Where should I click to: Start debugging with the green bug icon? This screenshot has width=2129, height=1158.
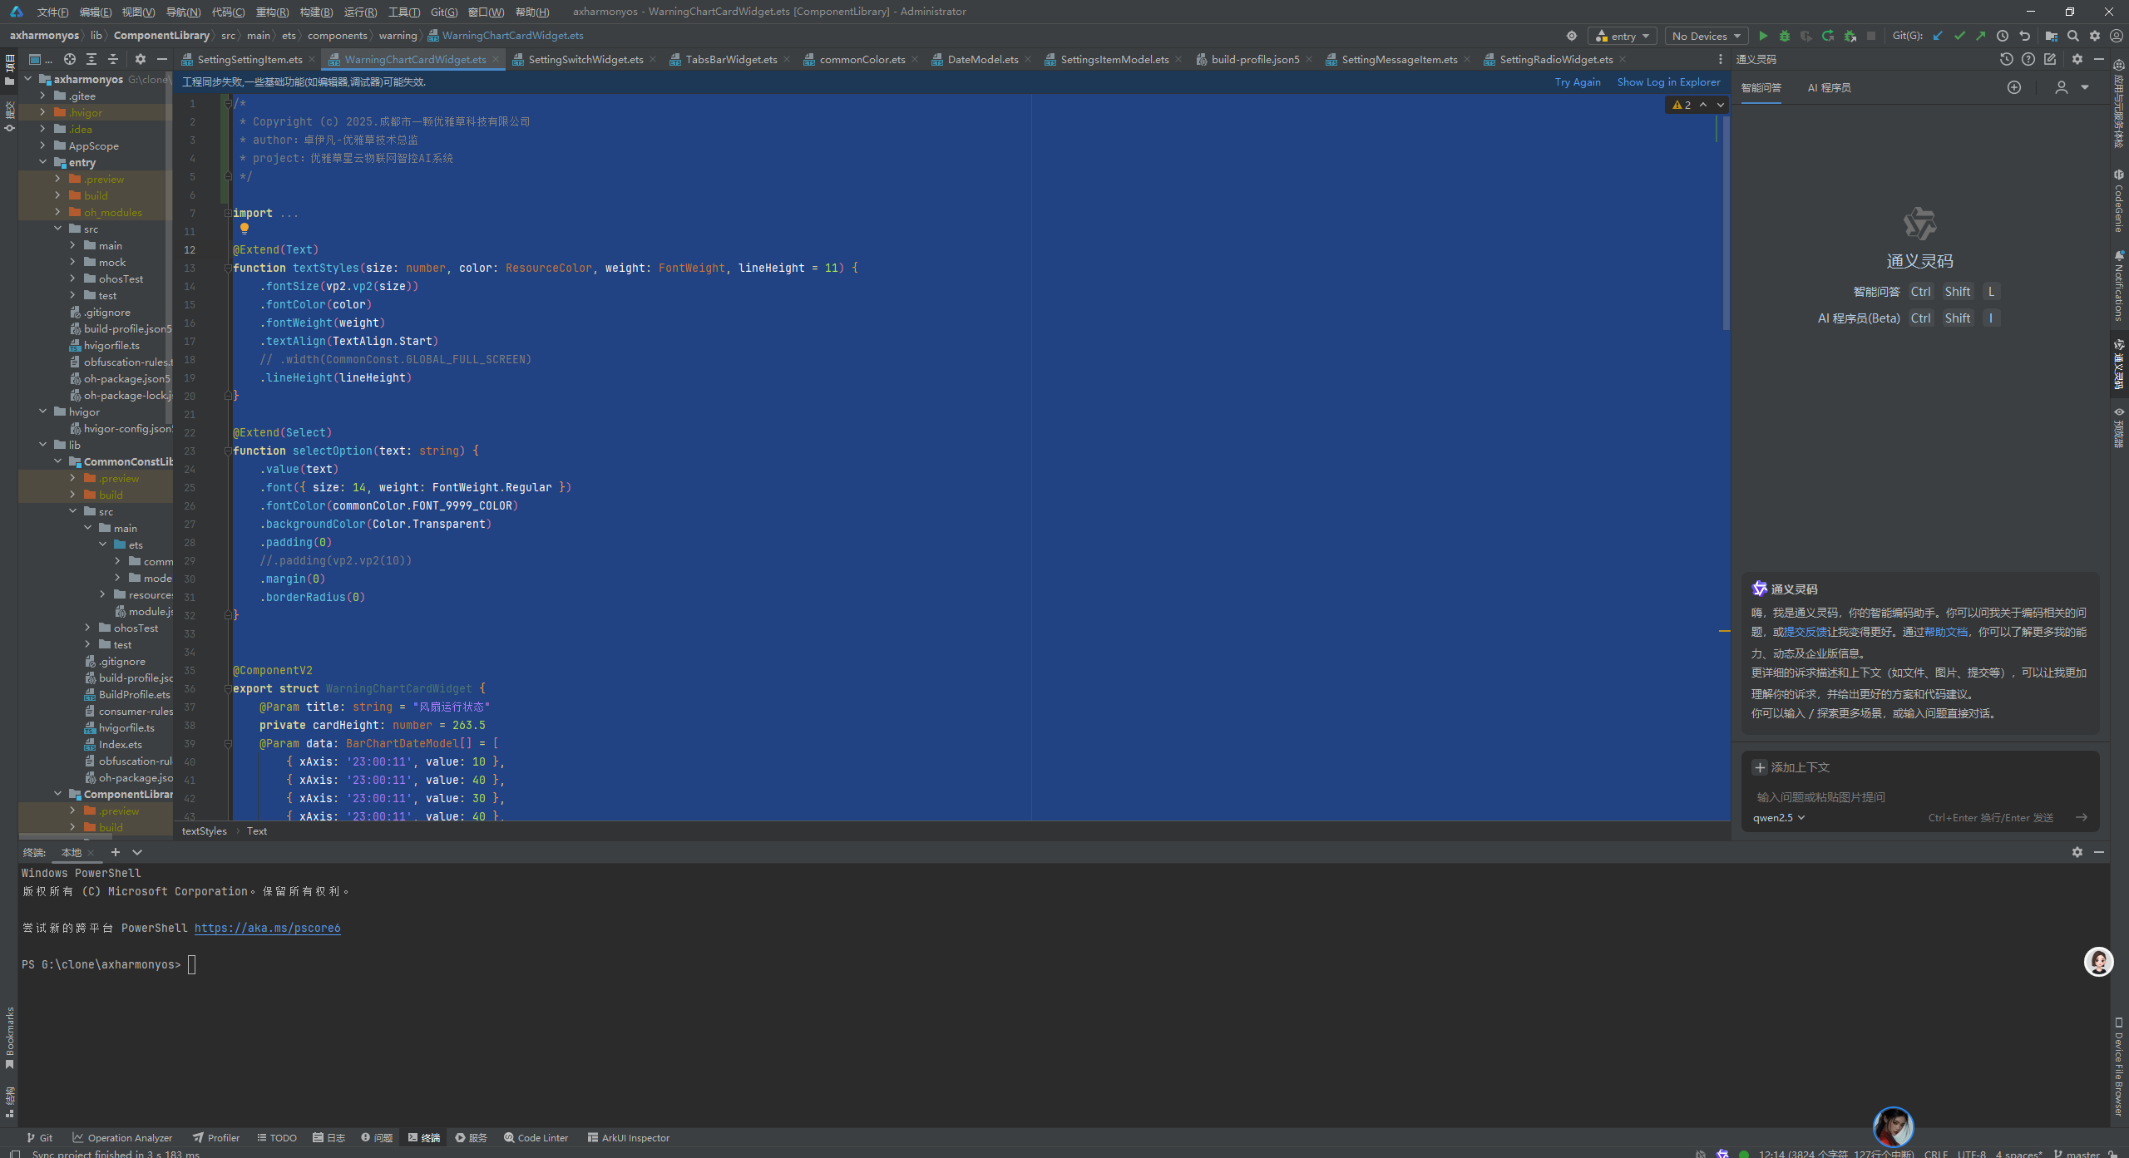[1784, 36]
